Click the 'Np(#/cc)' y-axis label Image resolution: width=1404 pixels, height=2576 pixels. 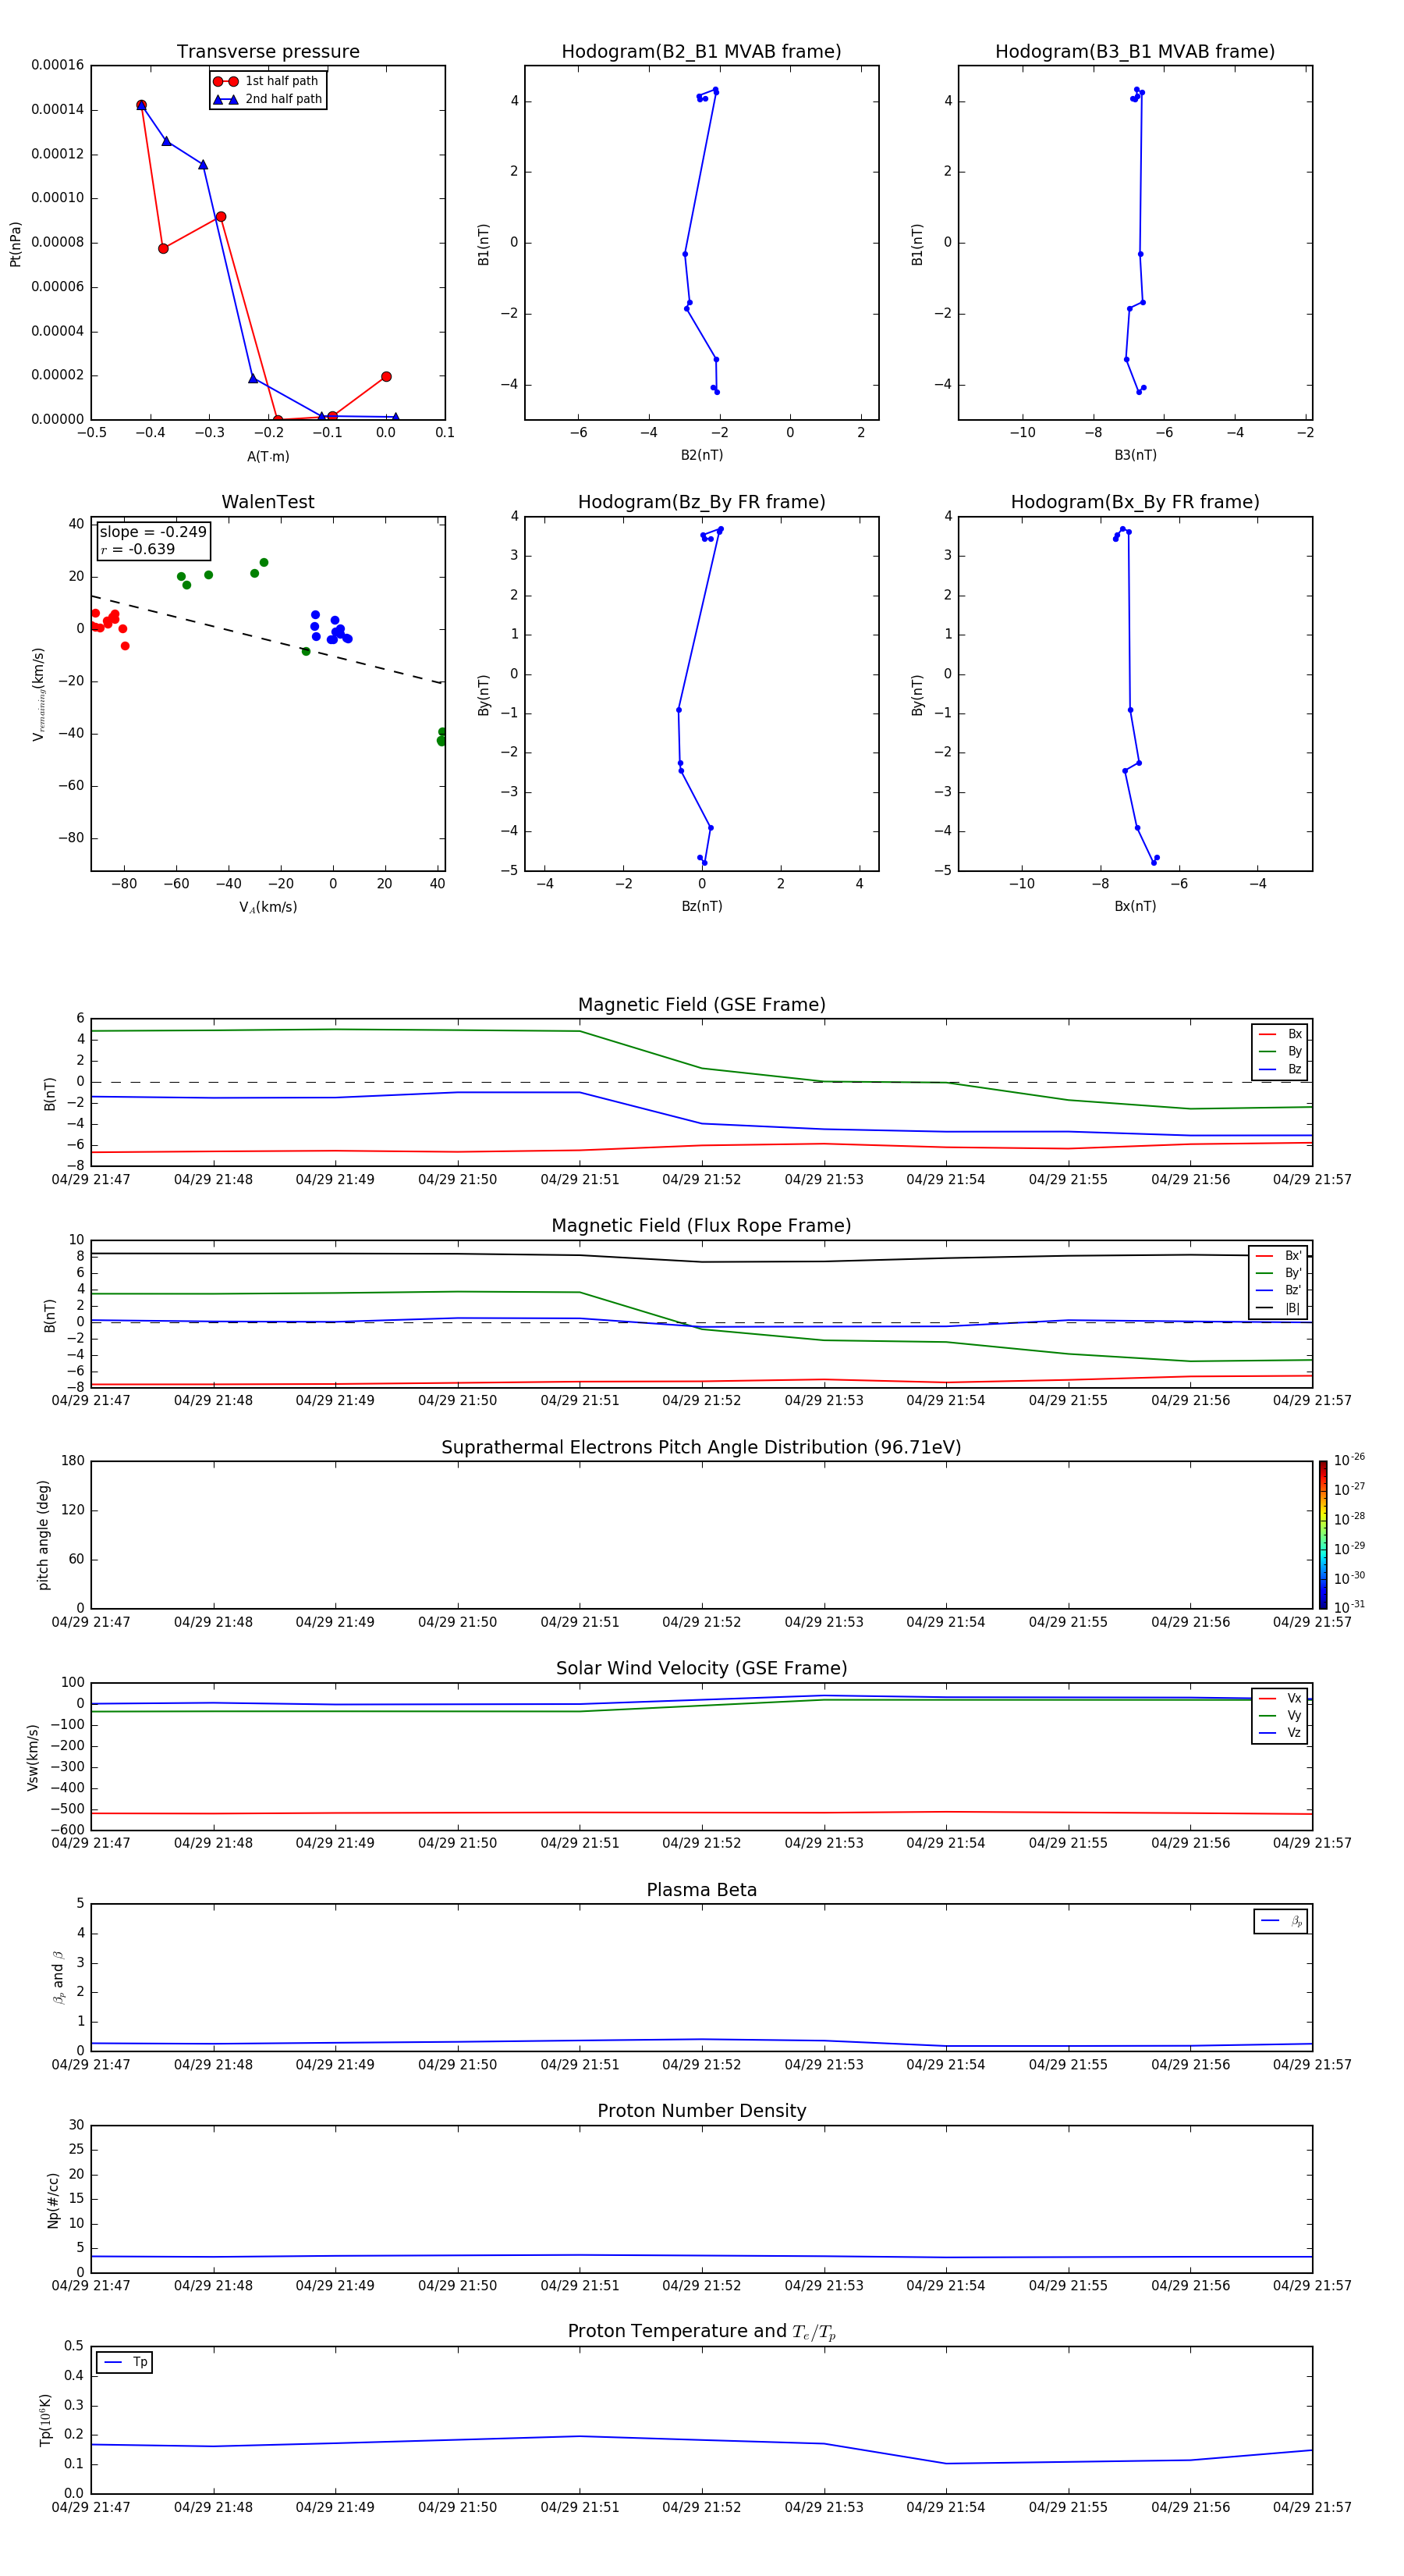pos(53,2200)
